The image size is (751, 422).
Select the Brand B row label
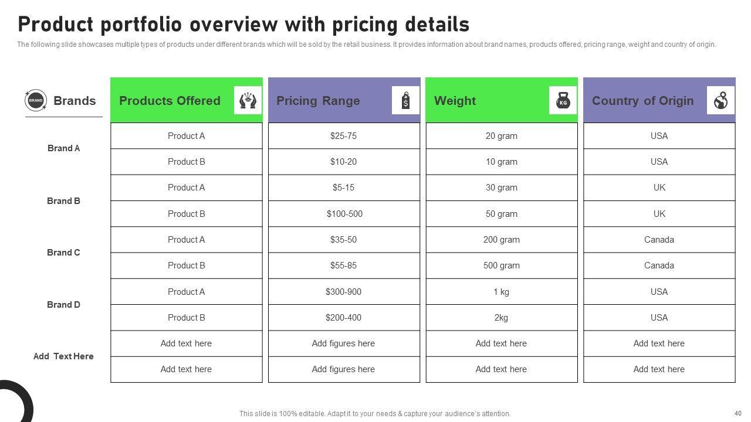pyautogui.click(x=63, y=200)
